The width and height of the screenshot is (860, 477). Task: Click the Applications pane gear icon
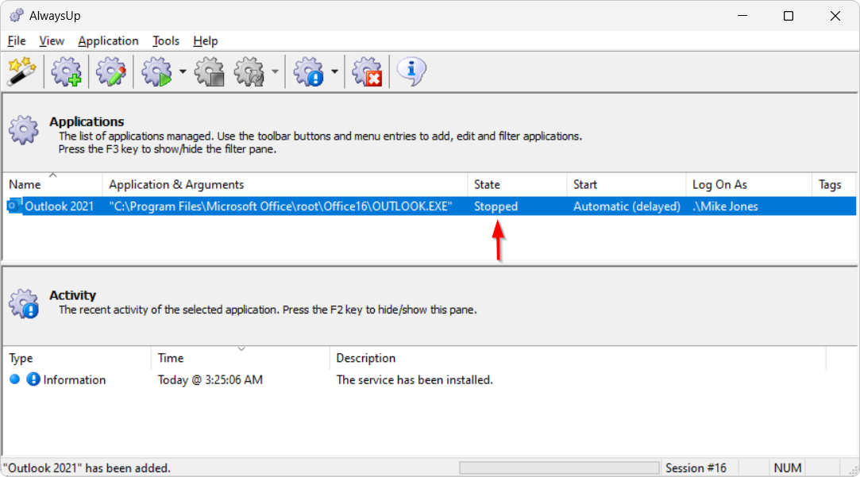(23, 130)
